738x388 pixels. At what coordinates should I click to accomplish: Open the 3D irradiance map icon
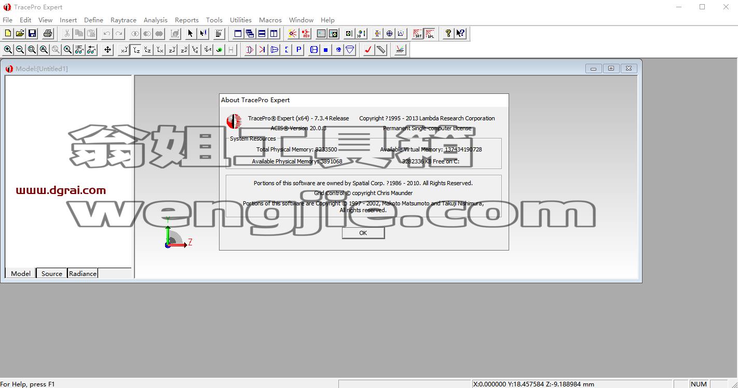(x=361, y=33)
